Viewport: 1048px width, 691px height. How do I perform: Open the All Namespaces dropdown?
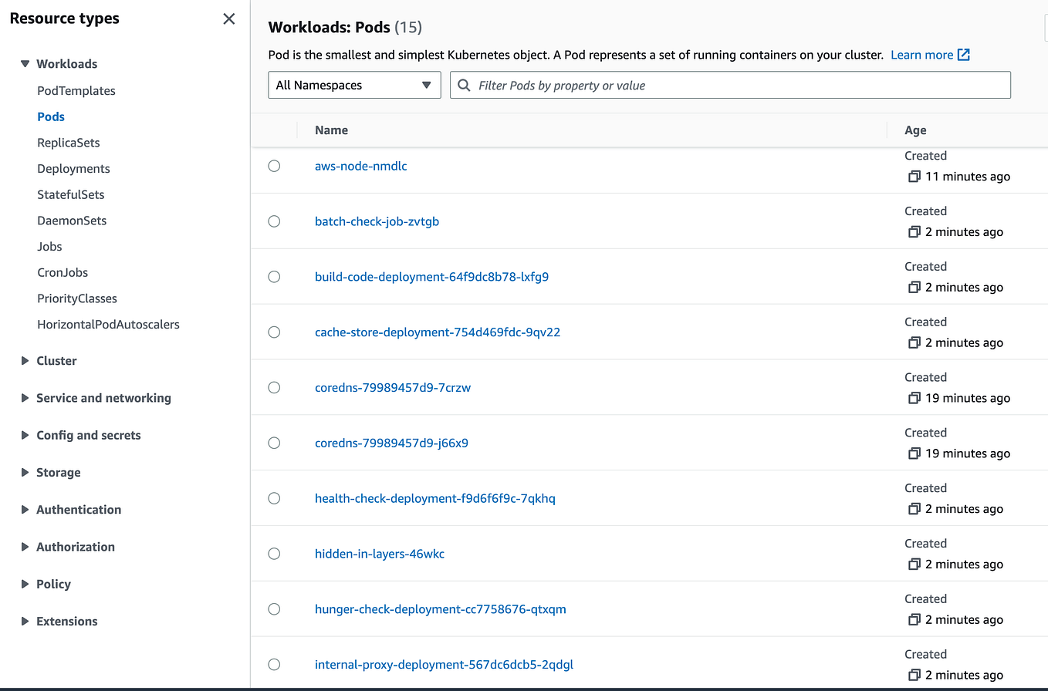tap(353, 85)
